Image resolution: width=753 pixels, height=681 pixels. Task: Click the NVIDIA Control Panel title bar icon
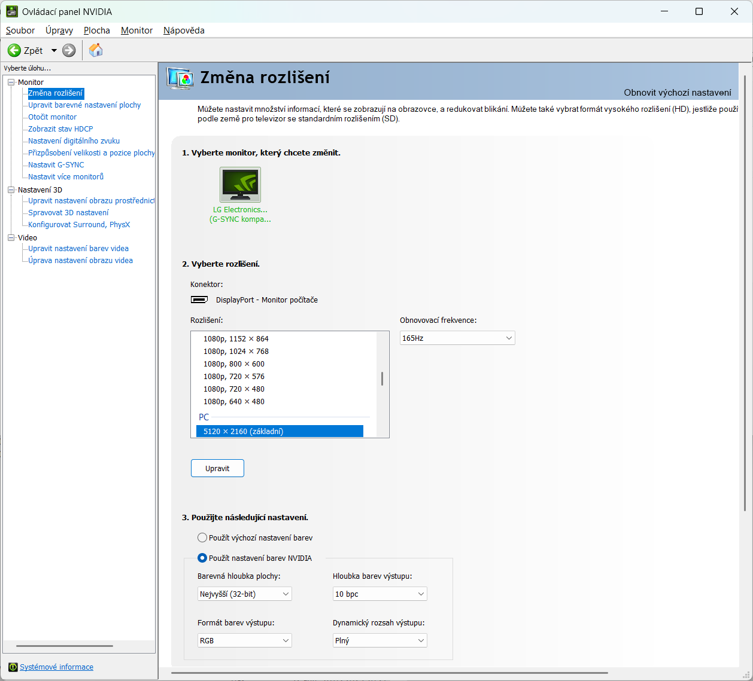click(12, 11)
